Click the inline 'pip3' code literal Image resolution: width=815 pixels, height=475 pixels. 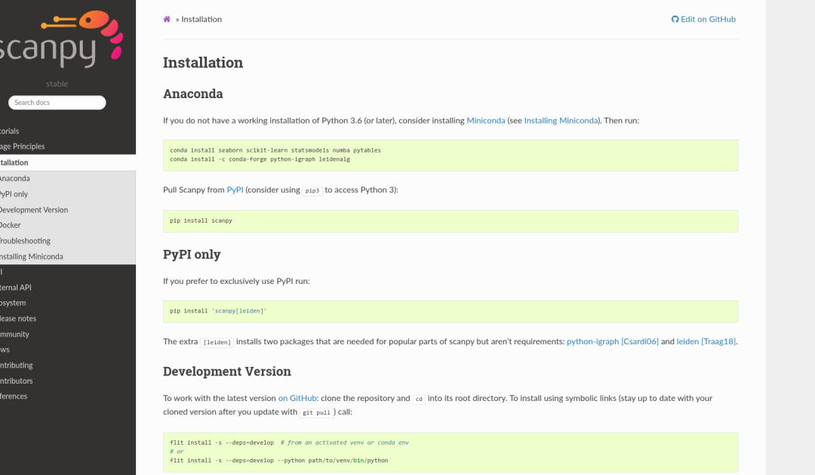click(x=312, y=190)
